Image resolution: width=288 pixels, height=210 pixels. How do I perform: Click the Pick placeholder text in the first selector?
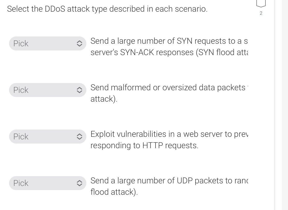click(x=21, y=43)
